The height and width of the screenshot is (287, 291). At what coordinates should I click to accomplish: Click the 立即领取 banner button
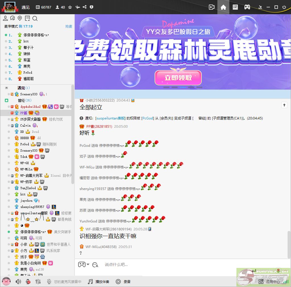tap(178, 78)
